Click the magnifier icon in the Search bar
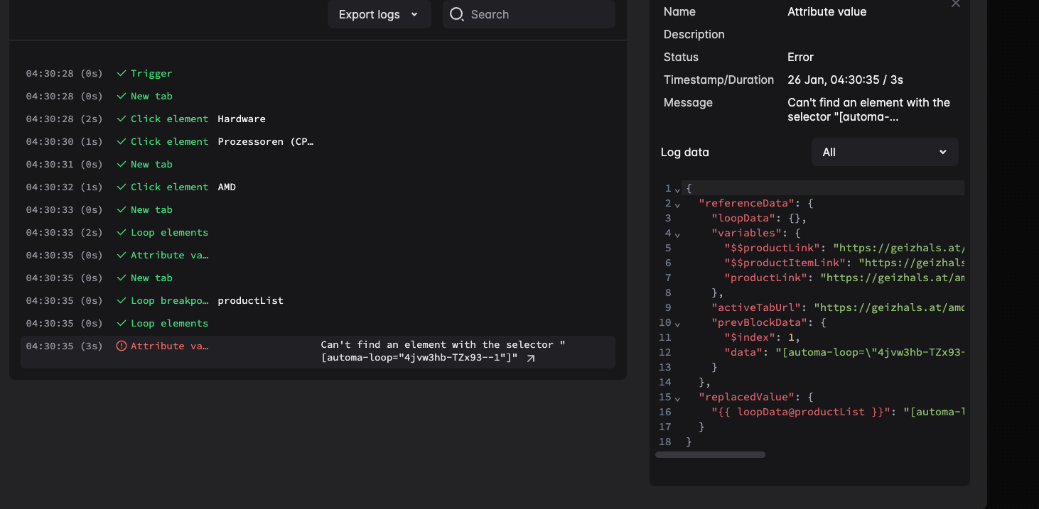This screenshot has height=509, width=1039. (457, 13)
